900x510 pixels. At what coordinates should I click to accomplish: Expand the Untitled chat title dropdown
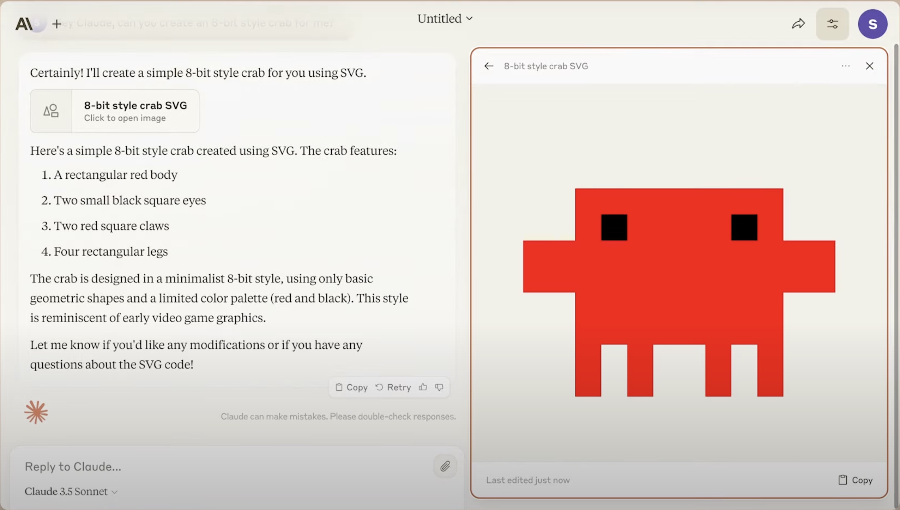pyautogui.click(x=445, y=18)
